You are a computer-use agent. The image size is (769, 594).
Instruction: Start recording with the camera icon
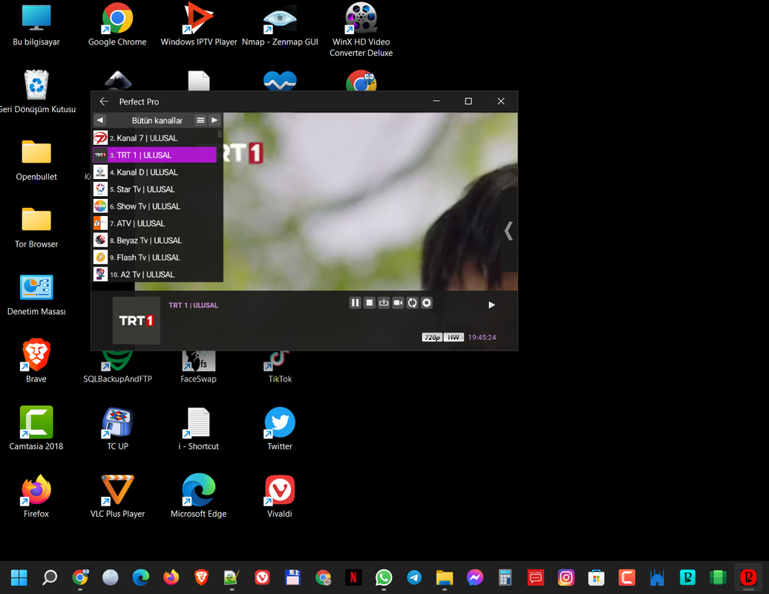click(x=398, y=303)
